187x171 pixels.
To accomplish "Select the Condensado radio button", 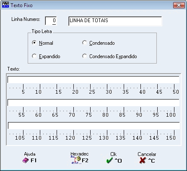I will click(85, 43).
